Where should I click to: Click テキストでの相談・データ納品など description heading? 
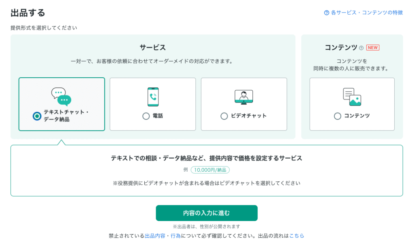[x=206, y=158]
